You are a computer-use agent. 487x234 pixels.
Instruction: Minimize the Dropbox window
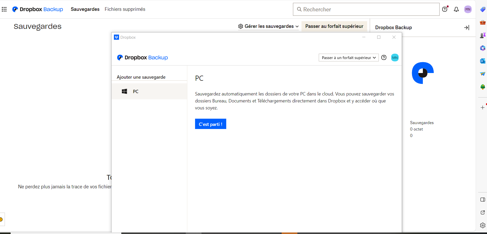[x=364, y=37]
